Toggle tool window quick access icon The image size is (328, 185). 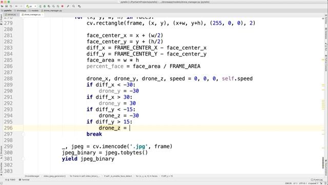[x=2, y=183]
